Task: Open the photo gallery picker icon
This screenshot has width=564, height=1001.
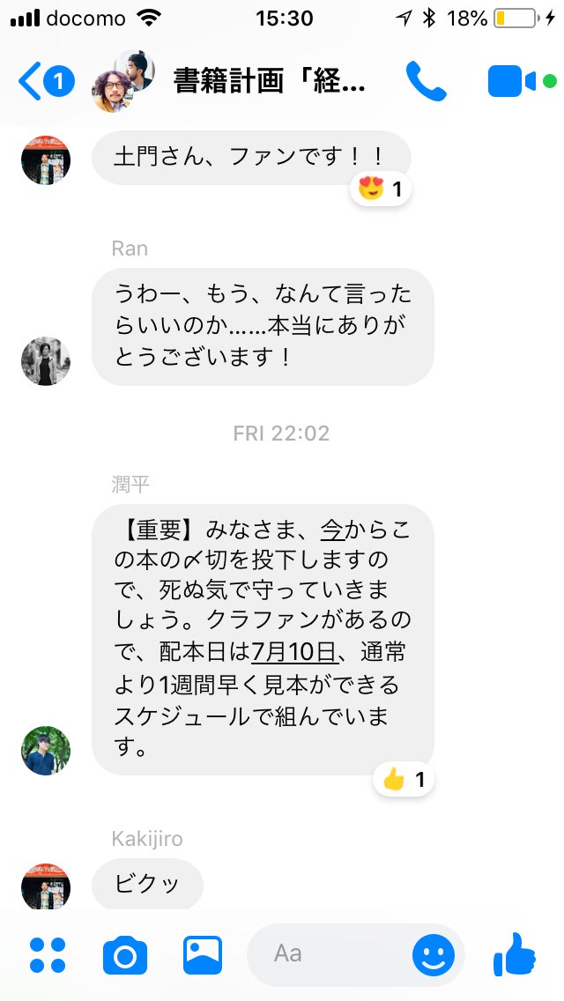Action: point(203,955)
